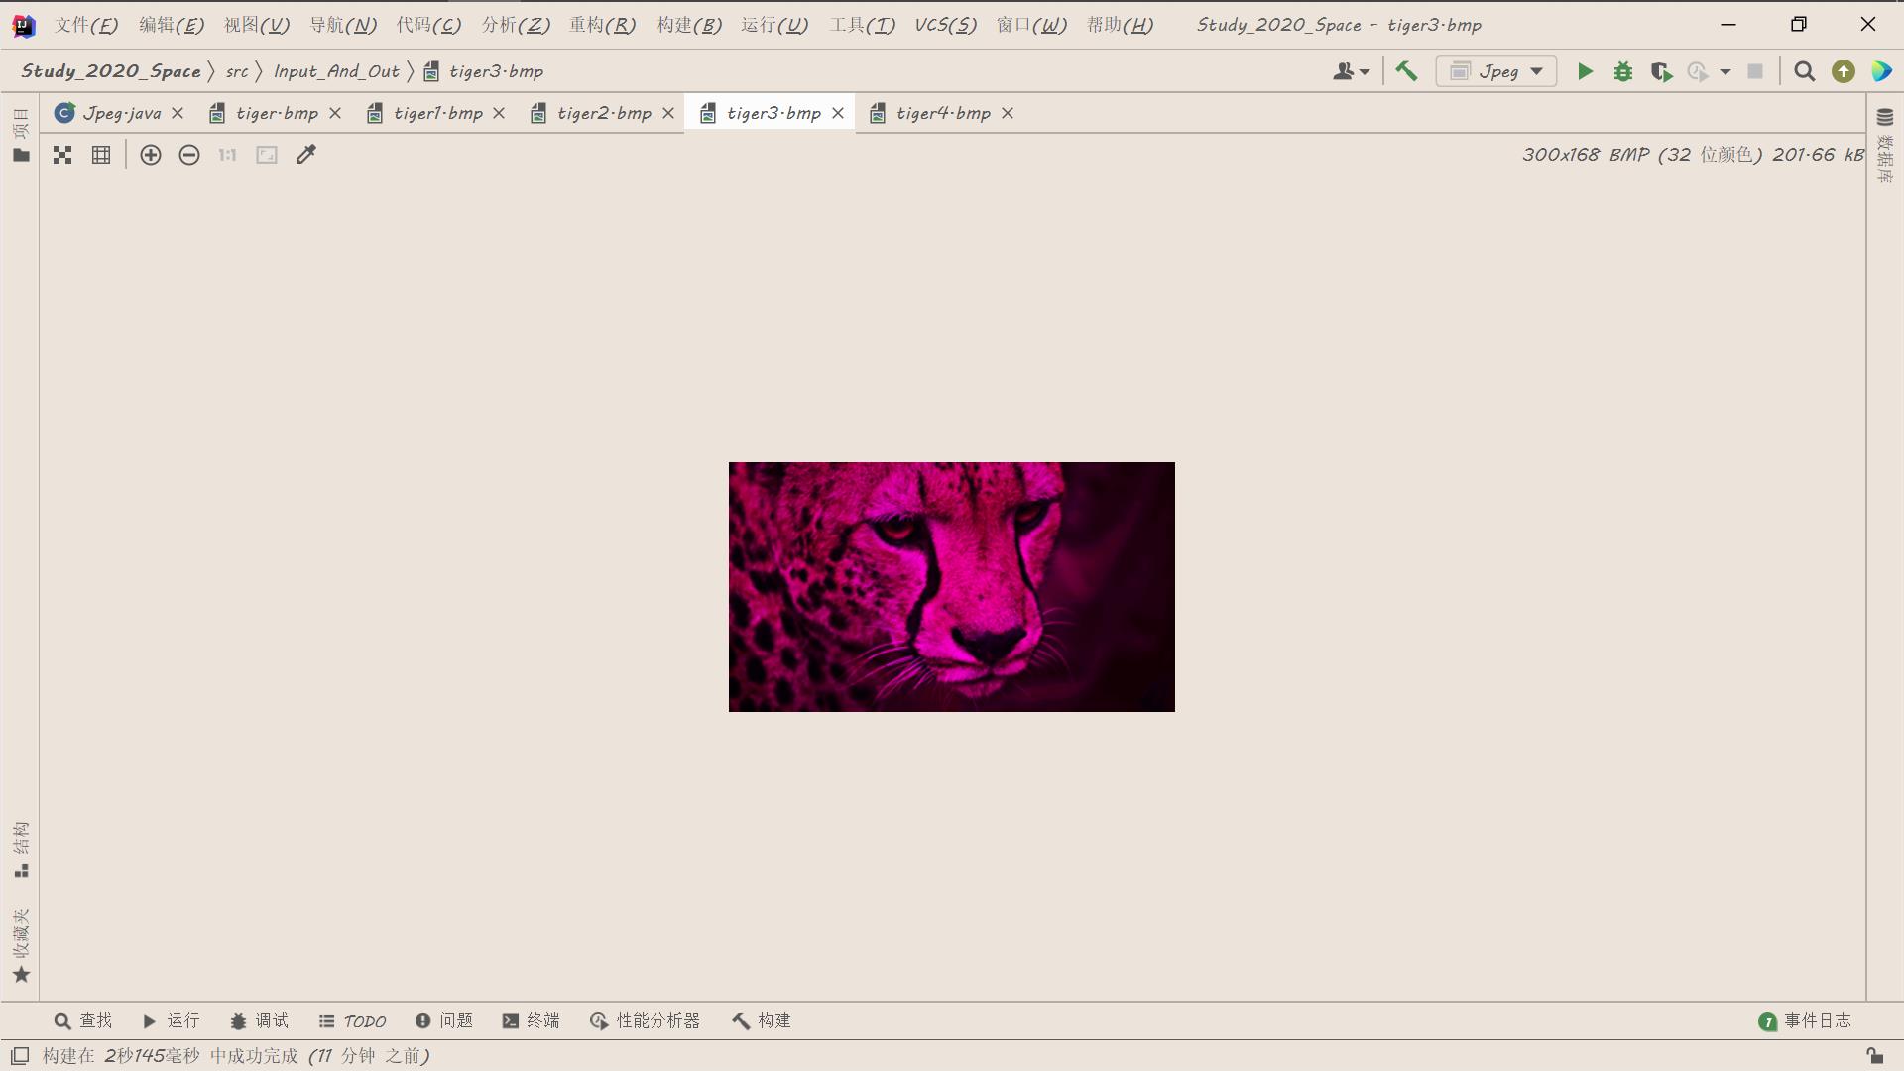
Task: Click the tiger3.bmp breadcrumb
Action: (x=484, y=71)
